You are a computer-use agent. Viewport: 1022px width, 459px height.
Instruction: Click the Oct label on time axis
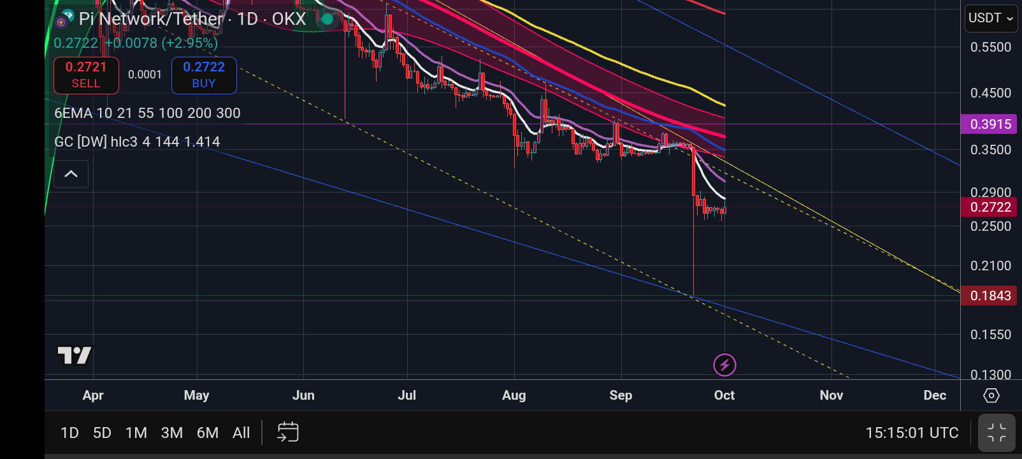pos(724,395)
